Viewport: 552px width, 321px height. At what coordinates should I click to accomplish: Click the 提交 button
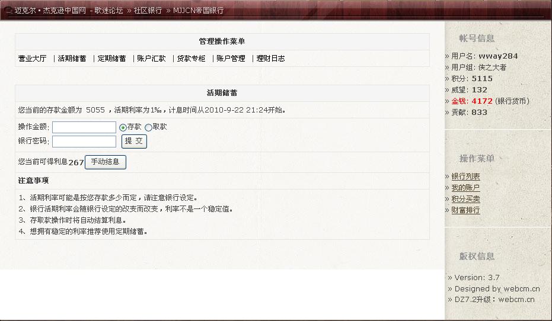134,141
